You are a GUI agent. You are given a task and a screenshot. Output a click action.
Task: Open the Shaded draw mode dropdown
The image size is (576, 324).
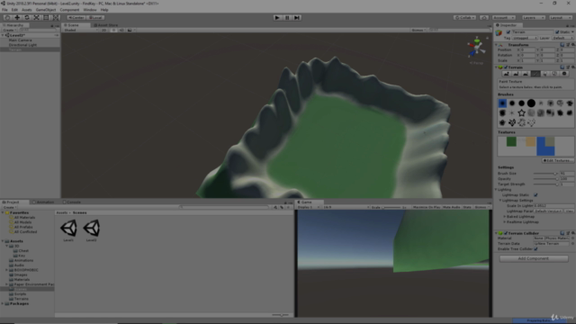point(81,30)
